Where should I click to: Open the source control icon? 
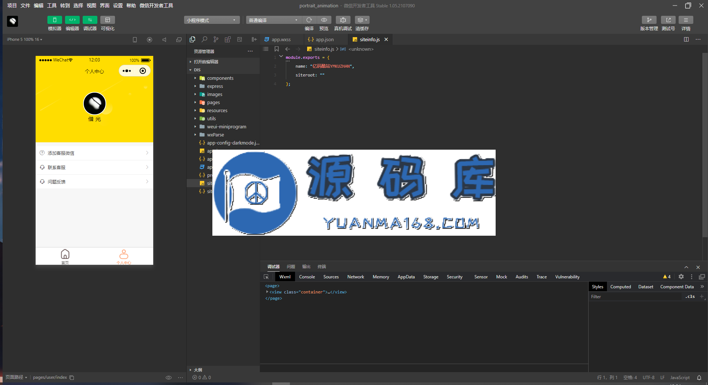[x=216, y=39]
